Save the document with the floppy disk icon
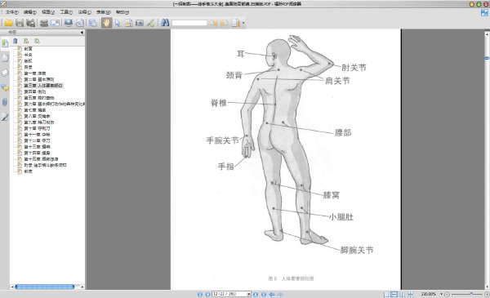This screenshot has height=298, width=490. [20, 23]
